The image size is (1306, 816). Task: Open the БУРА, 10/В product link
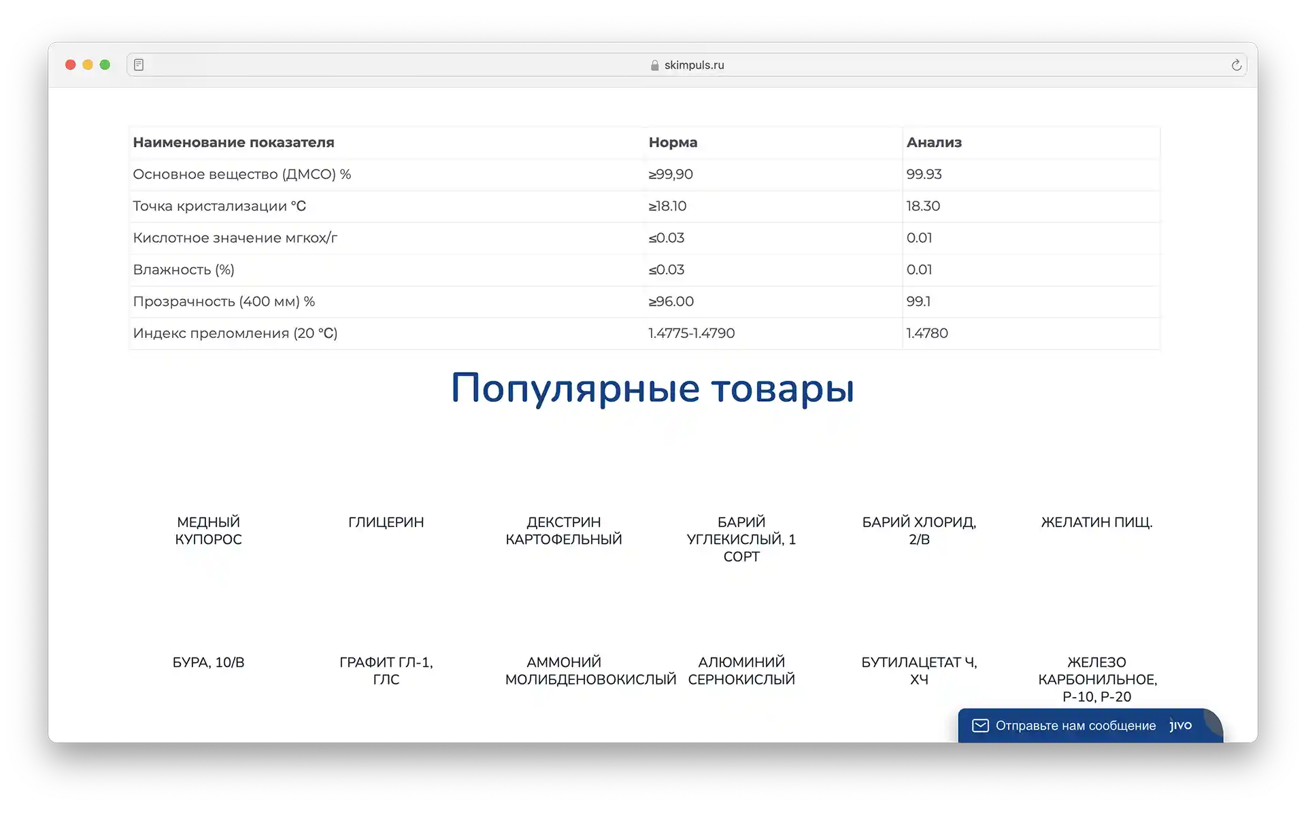(208, 662)
